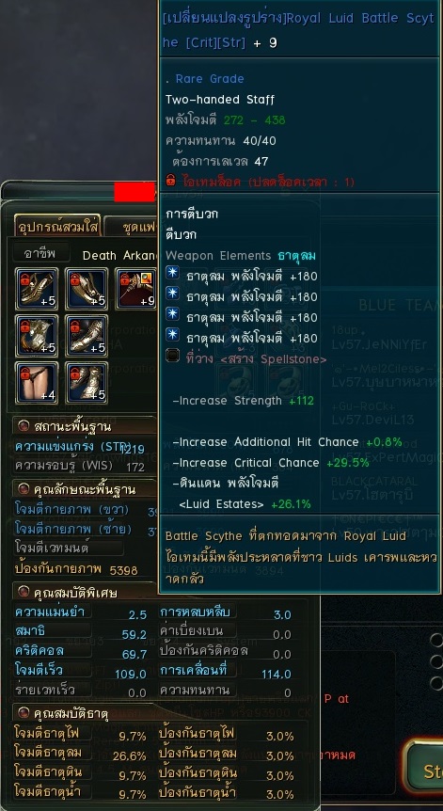The image size is (443, 811).
Task: Select the top radio button at right edge
Action: pos(436,641)
